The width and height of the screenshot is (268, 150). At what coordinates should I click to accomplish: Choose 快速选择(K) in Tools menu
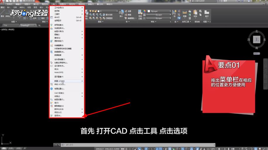coord(67,28)
